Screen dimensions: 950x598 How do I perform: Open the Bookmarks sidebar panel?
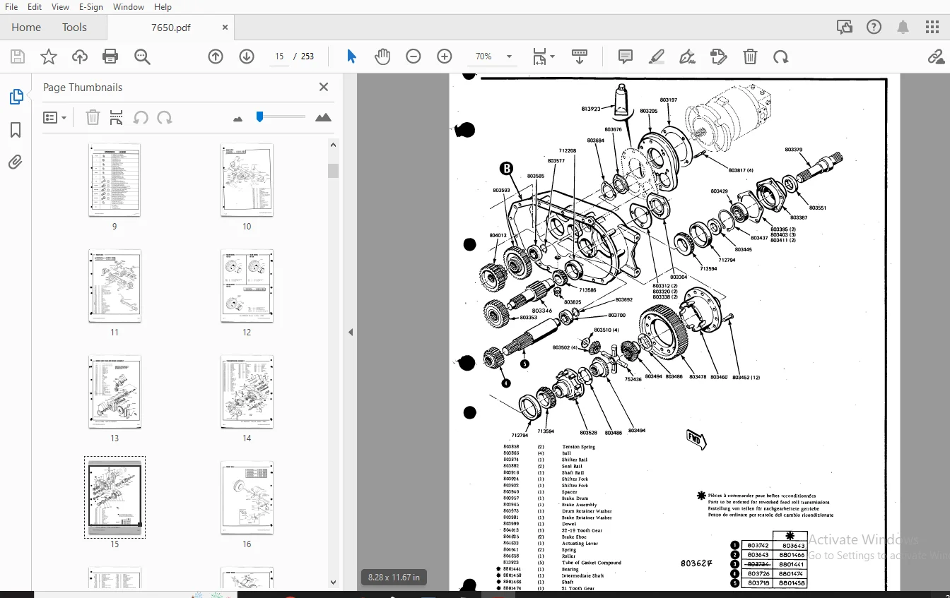[x=16, y=130]
